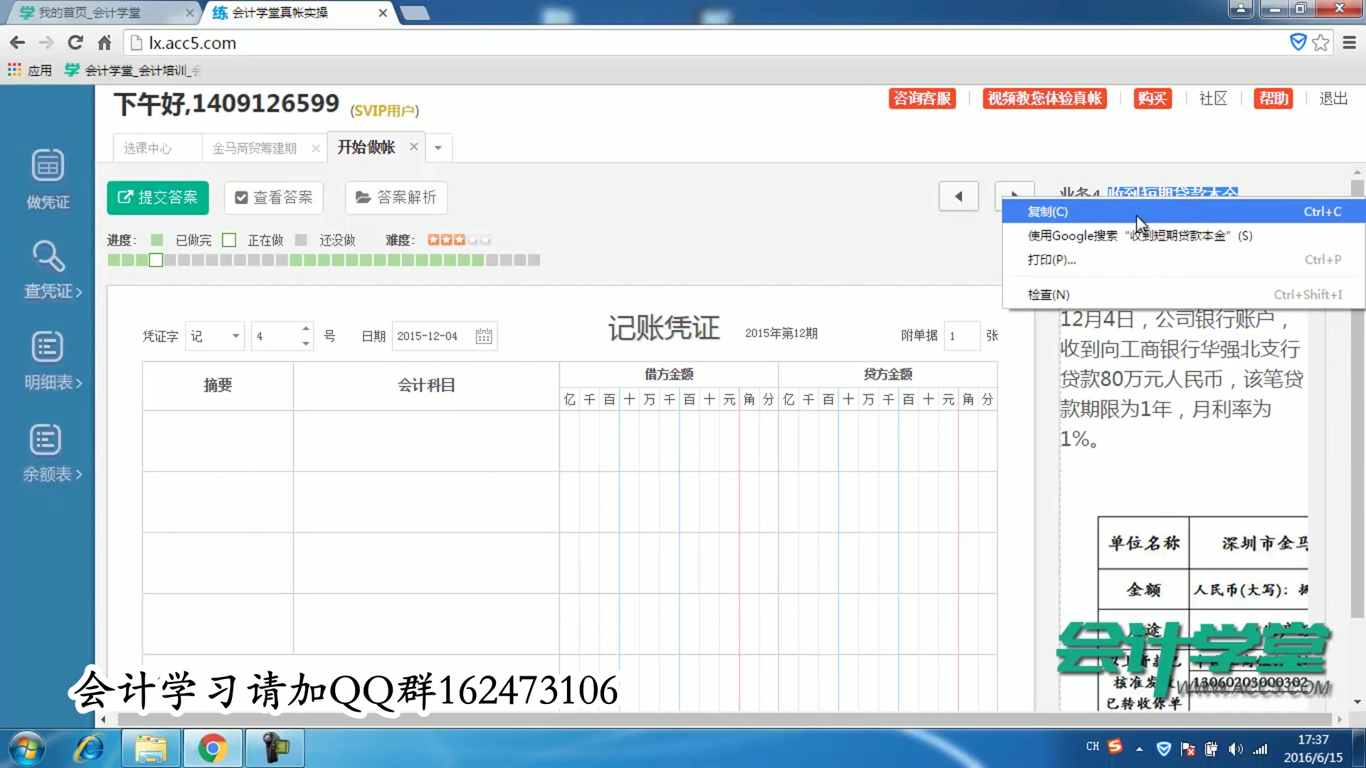This screenshot has height=768, width=1366.
Task: Choose 复制(C) from the context menu
Action: click(x=1047, y=211)
